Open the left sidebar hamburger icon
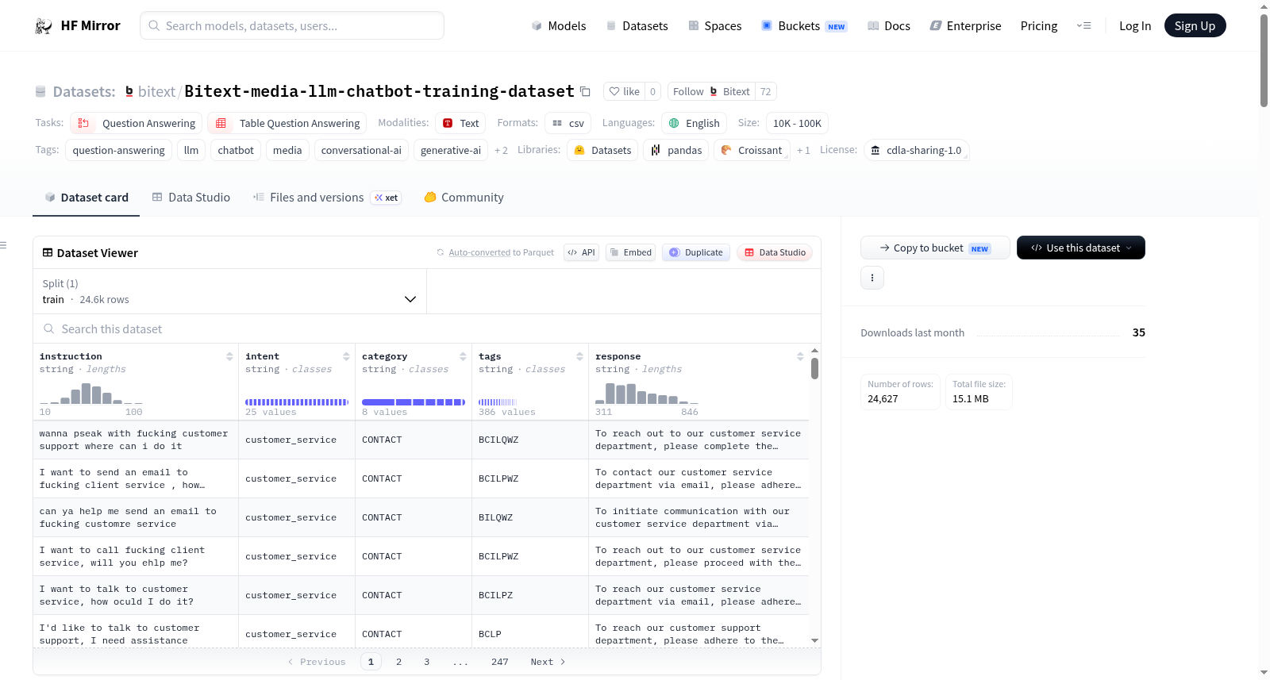Screen dimensions: 1270x680 point(3,245)
